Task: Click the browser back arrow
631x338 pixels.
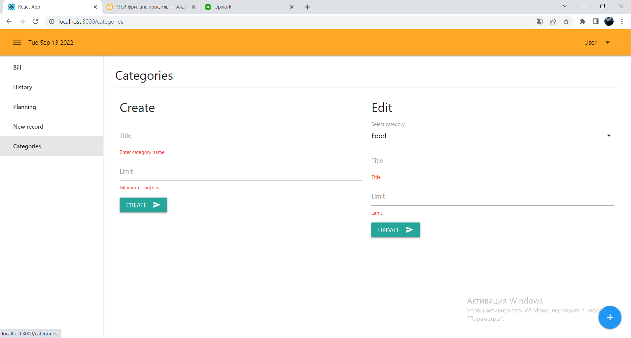Action: tap(9, 21)
